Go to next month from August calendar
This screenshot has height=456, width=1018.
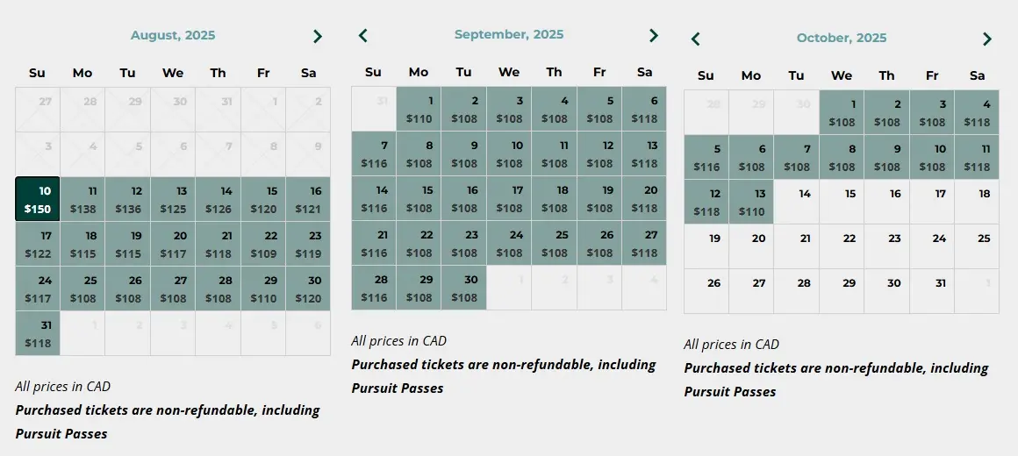pyautogui.click(x=317, y=36)
